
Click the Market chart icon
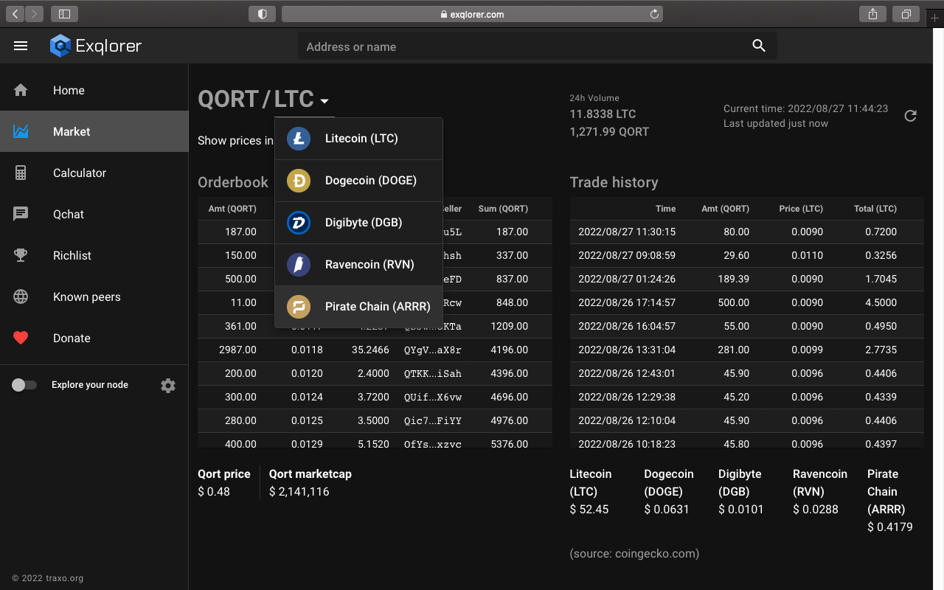coord(21,131)
